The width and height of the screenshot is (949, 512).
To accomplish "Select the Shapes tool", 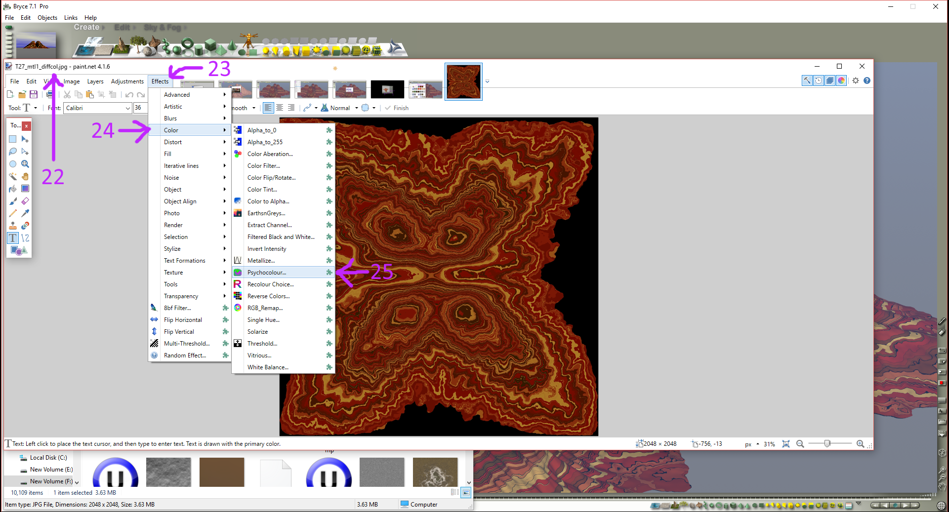I will tap(19, 250).
